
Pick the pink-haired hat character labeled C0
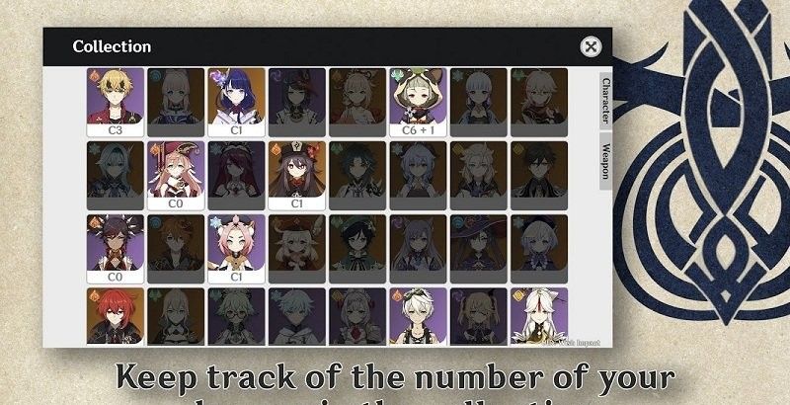coord(176,176)
